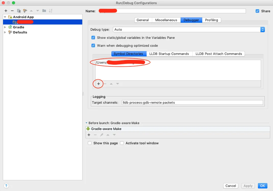Expand the Gradle tree node

click(x=5, y=27)
